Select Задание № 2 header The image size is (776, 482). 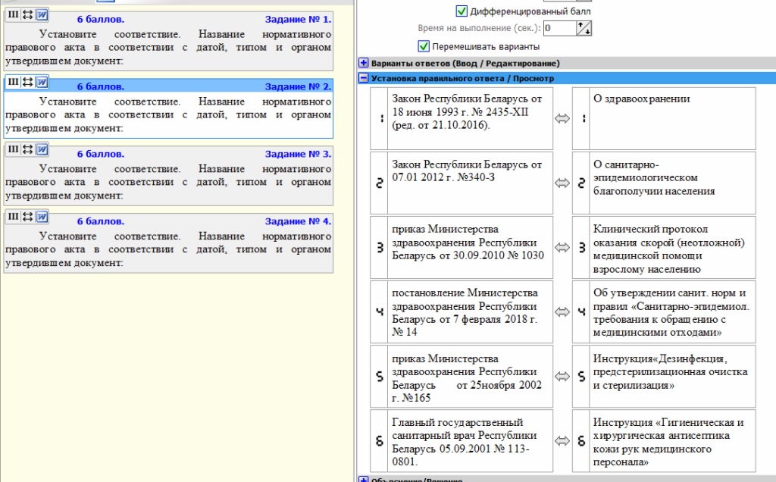pyautogui.click(x=298, y=86)
